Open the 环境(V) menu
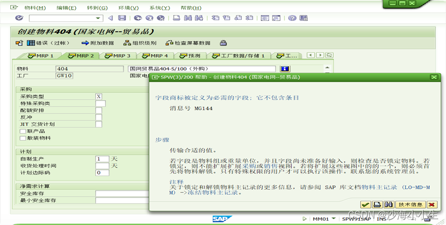 tap(128, 8)
